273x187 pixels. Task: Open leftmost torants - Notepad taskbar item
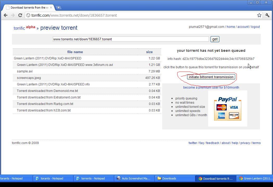pos(16,178)
